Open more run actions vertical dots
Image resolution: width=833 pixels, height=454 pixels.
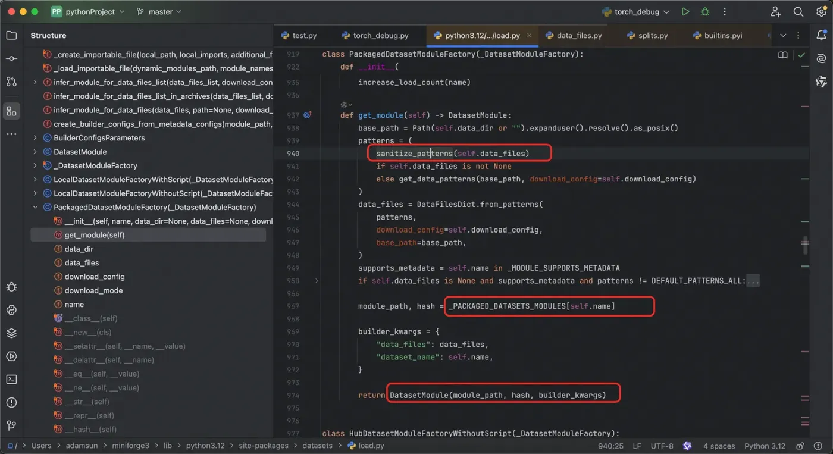725,12
